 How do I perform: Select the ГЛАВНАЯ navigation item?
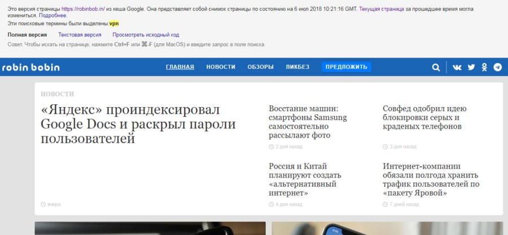click(x=179, y=67)
